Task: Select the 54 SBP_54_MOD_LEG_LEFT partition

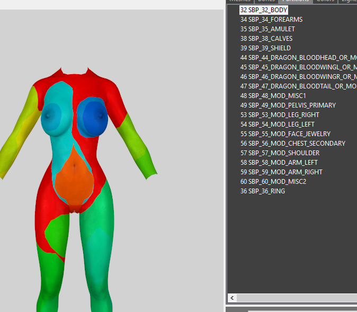Action: [278, 124]
